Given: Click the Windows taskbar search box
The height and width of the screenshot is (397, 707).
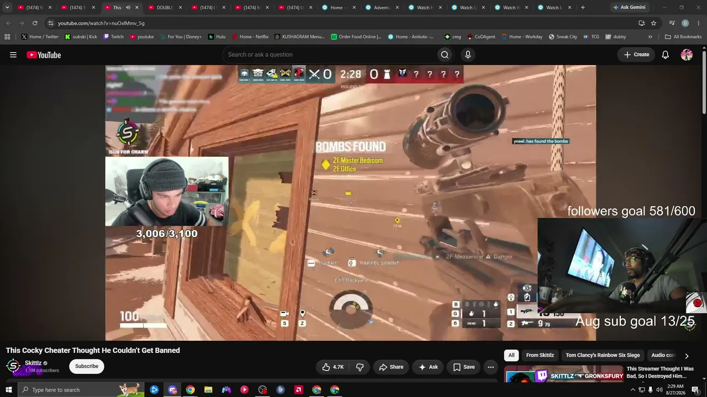Looking at the screenshot, I should pyautogui.click(x=80, y=390).
